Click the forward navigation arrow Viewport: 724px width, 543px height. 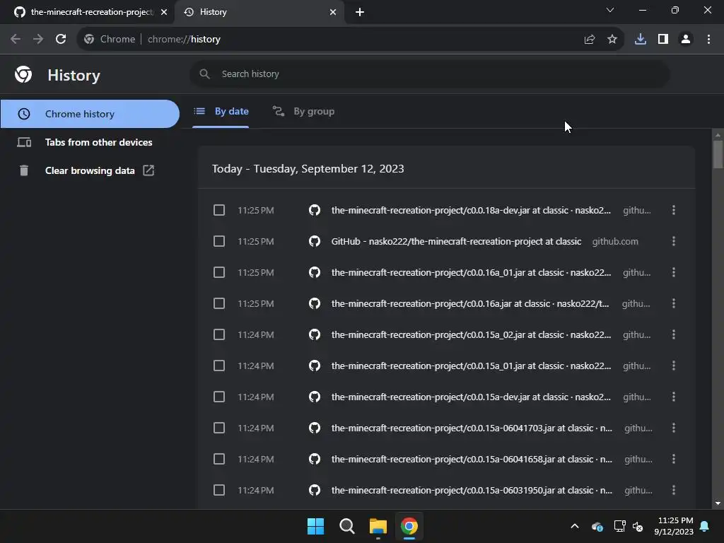(38, 40)
